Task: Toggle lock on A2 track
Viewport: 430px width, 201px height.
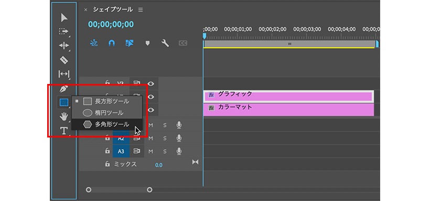Action: point(107,138)
